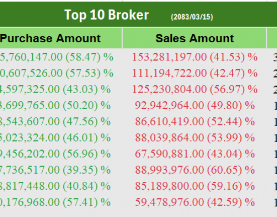
Task: Click purchase cell showing (57.53) %
Action: pos(56,73)
